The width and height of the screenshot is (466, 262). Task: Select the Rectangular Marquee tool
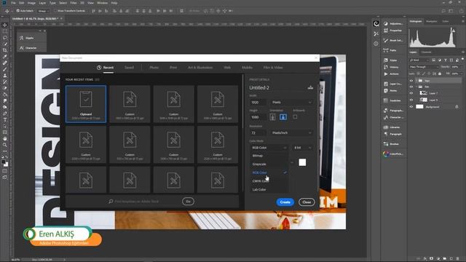tap(5, 31)
